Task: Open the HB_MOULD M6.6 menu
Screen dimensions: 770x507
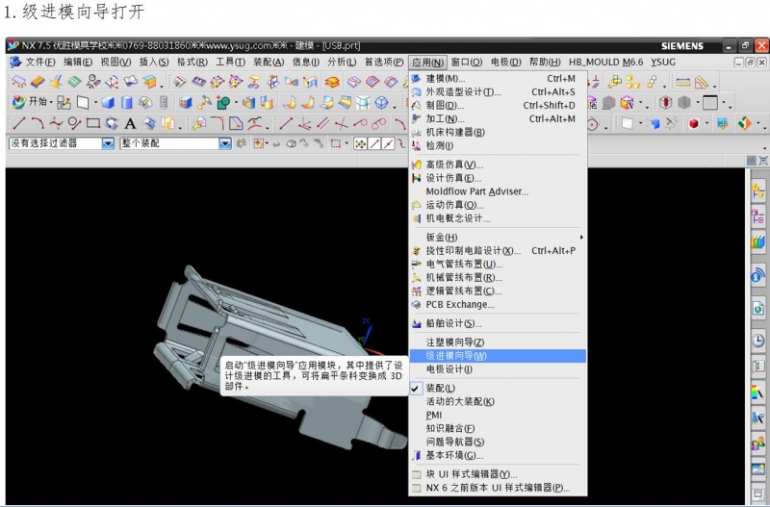Action: (606, 63)
